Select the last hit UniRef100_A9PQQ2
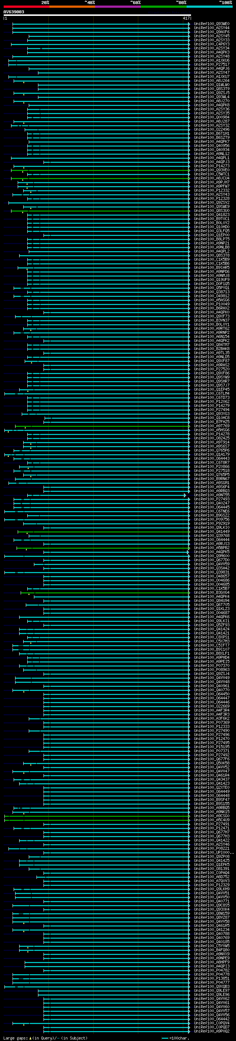 [x=211, y=1031]
